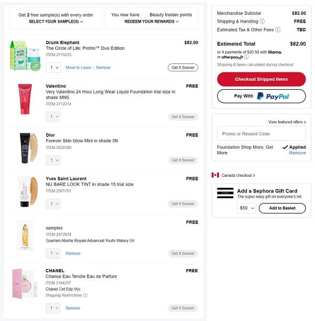Image resolution: width=315 pixels, height=321 pixels.
Task: Expand Redeem Your Rewards menu
Action: [151, 22]
